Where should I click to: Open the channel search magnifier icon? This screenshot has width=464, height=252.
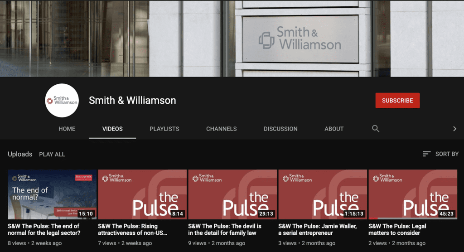[x=376, y=129]
